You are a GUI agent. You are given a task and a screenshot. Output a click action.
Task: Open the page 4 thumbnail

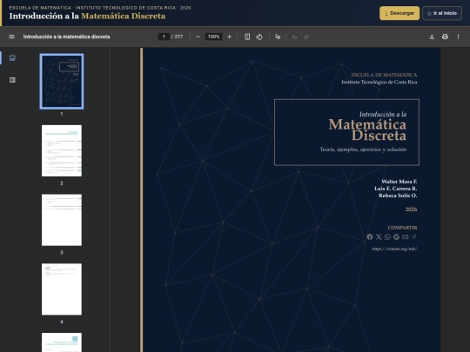(x=62, y=289)
